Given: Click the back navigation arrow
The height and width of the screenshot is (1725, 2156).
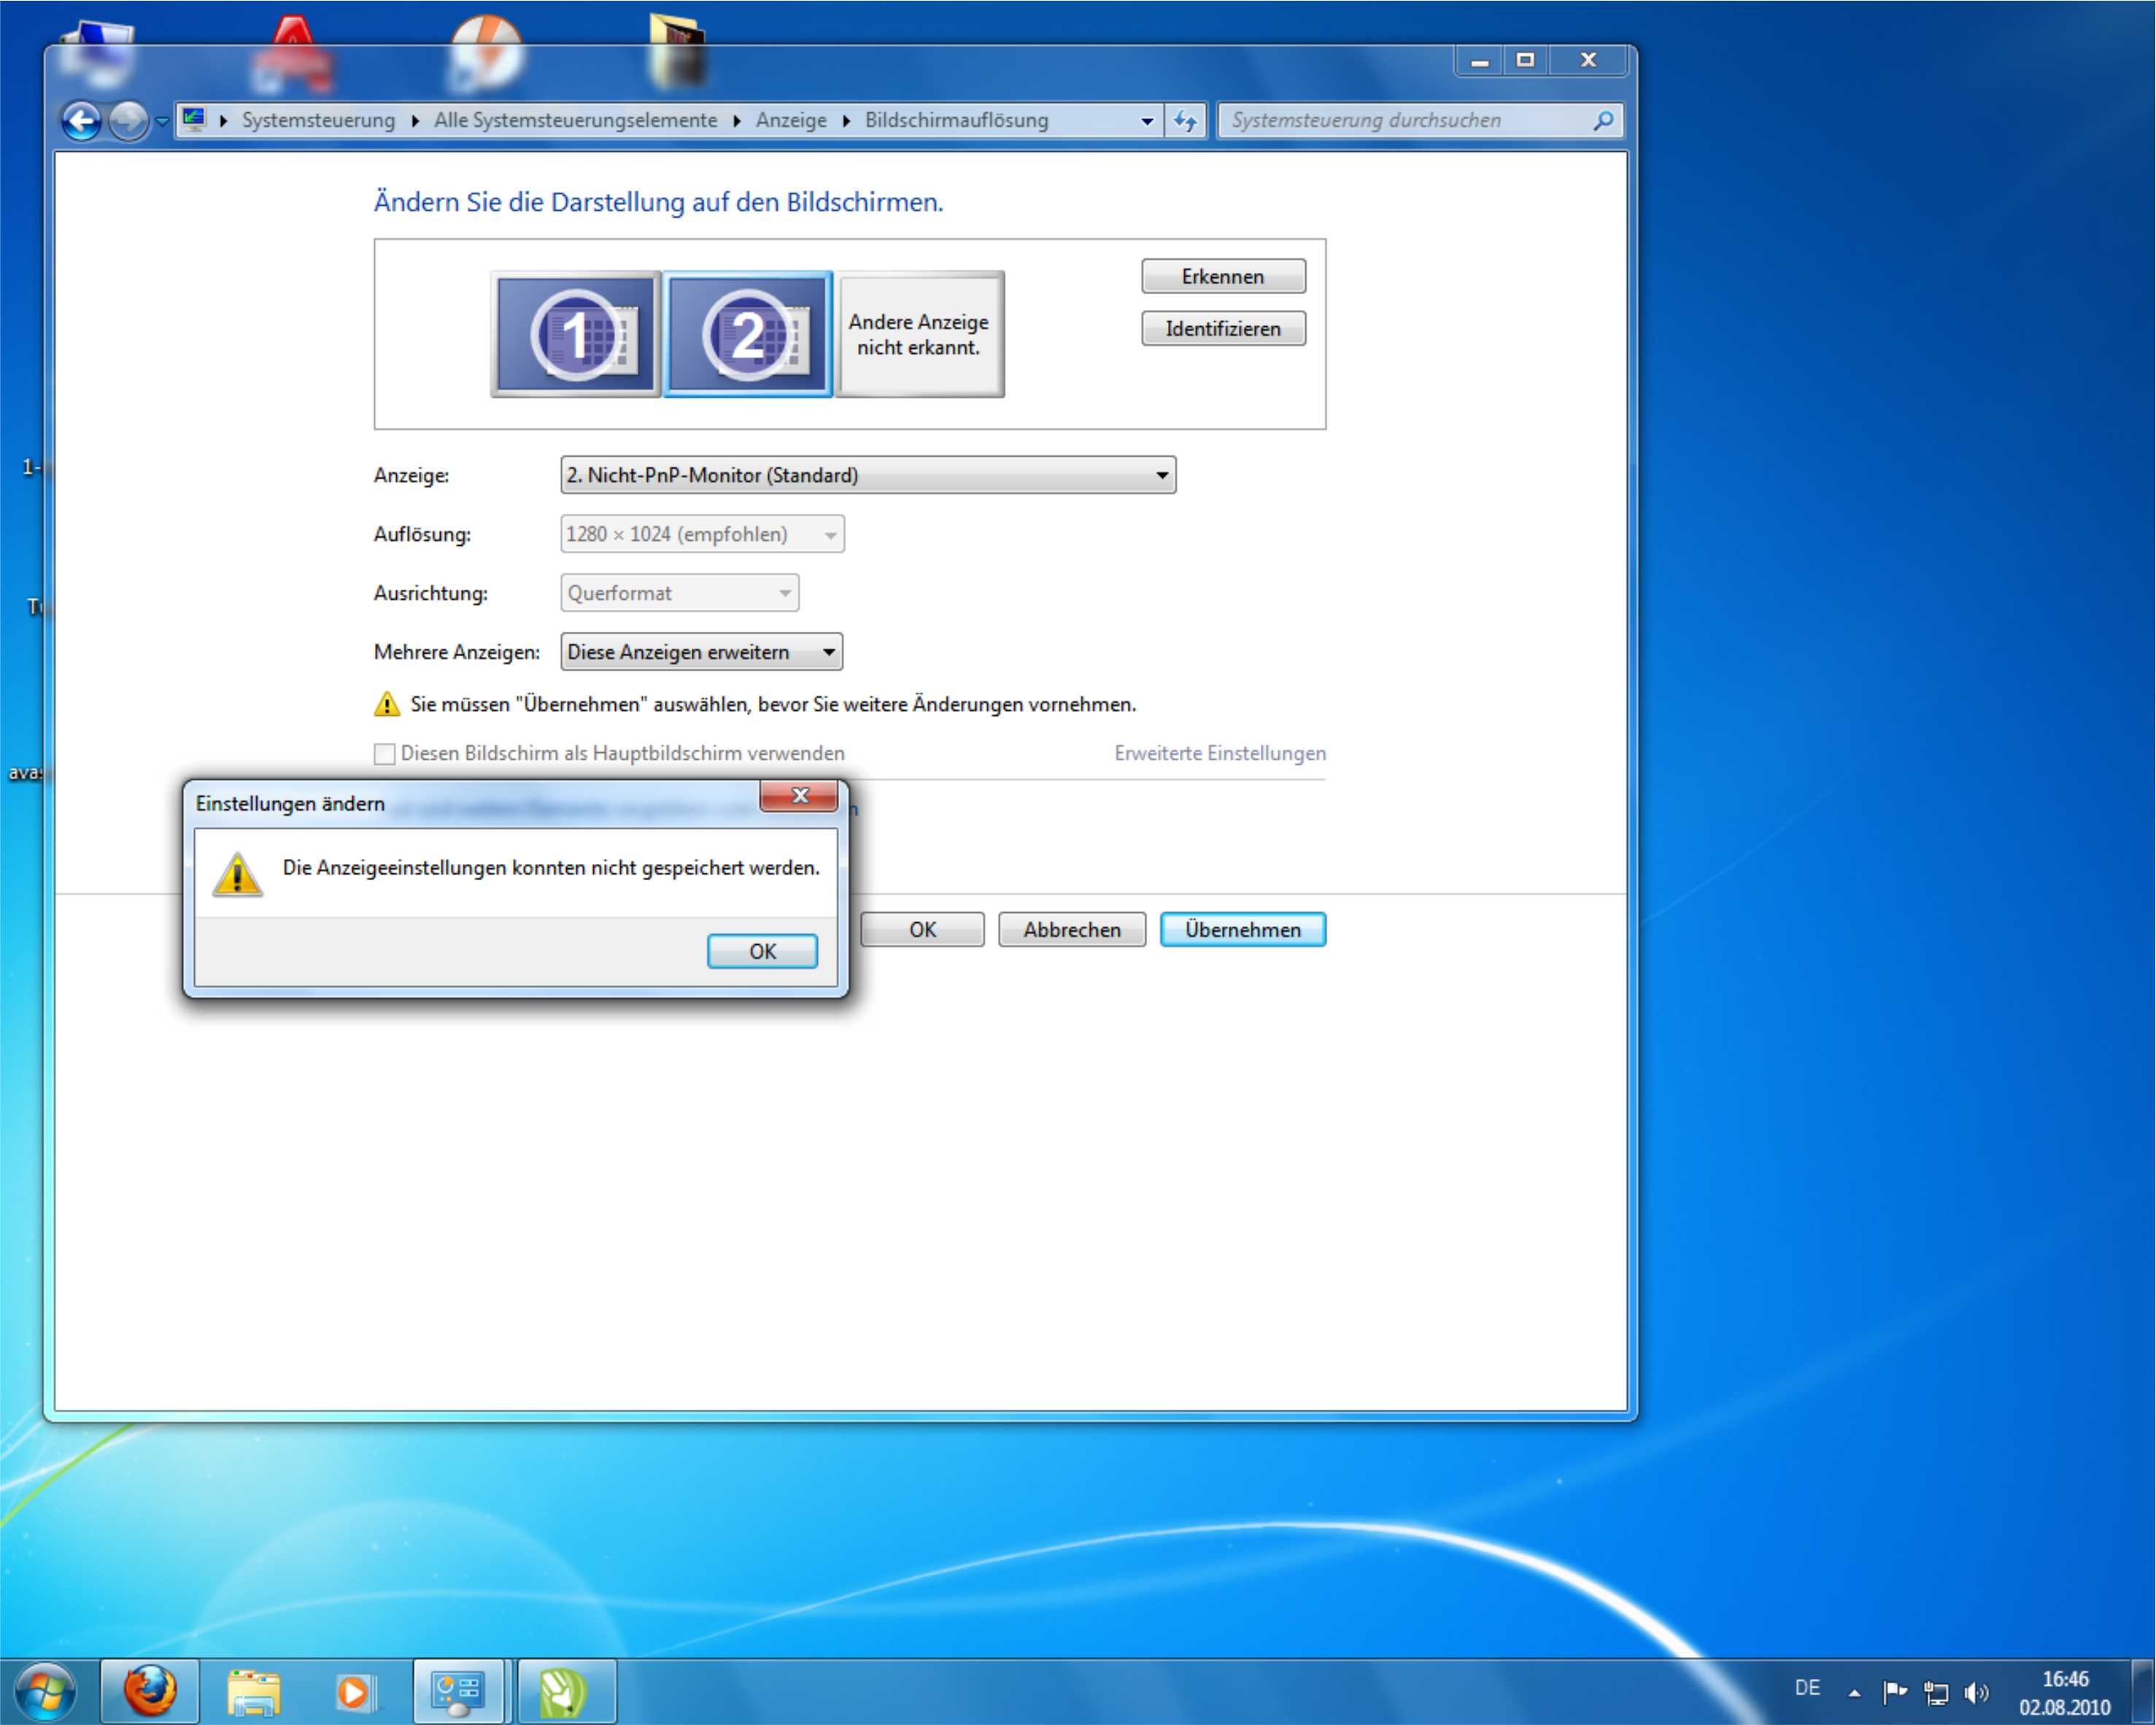Looking at the screenshot, I should 81,121.
